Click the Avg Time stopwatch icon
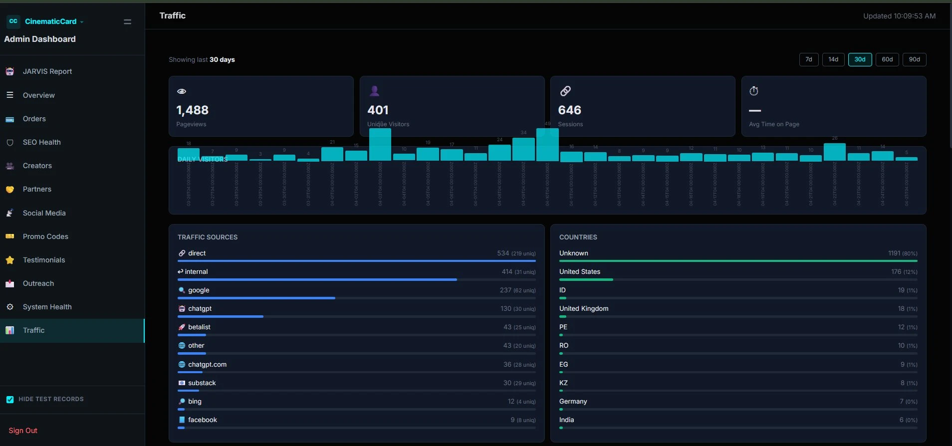Viewport: 952px width, 446px height. tap(754, 91)
